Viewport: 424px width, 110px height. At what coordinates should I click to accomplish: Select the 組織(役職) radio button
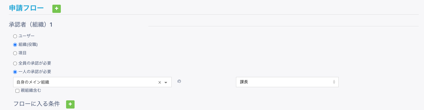[15, 45]
